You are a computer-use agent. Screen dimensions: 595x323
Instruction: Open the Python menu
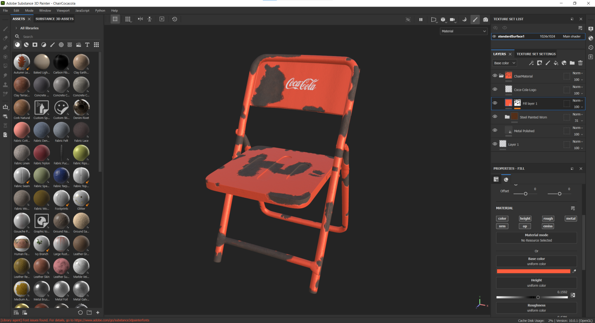coord(100,10)
